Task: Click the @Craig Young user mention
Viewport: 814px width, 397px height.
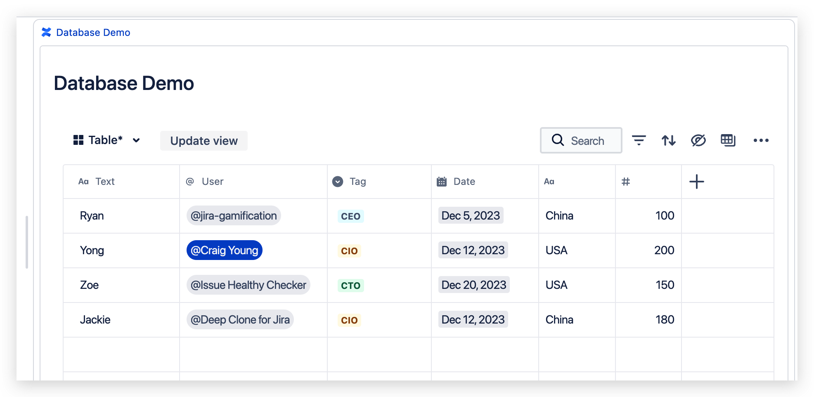Action: (x=224, y=250)
